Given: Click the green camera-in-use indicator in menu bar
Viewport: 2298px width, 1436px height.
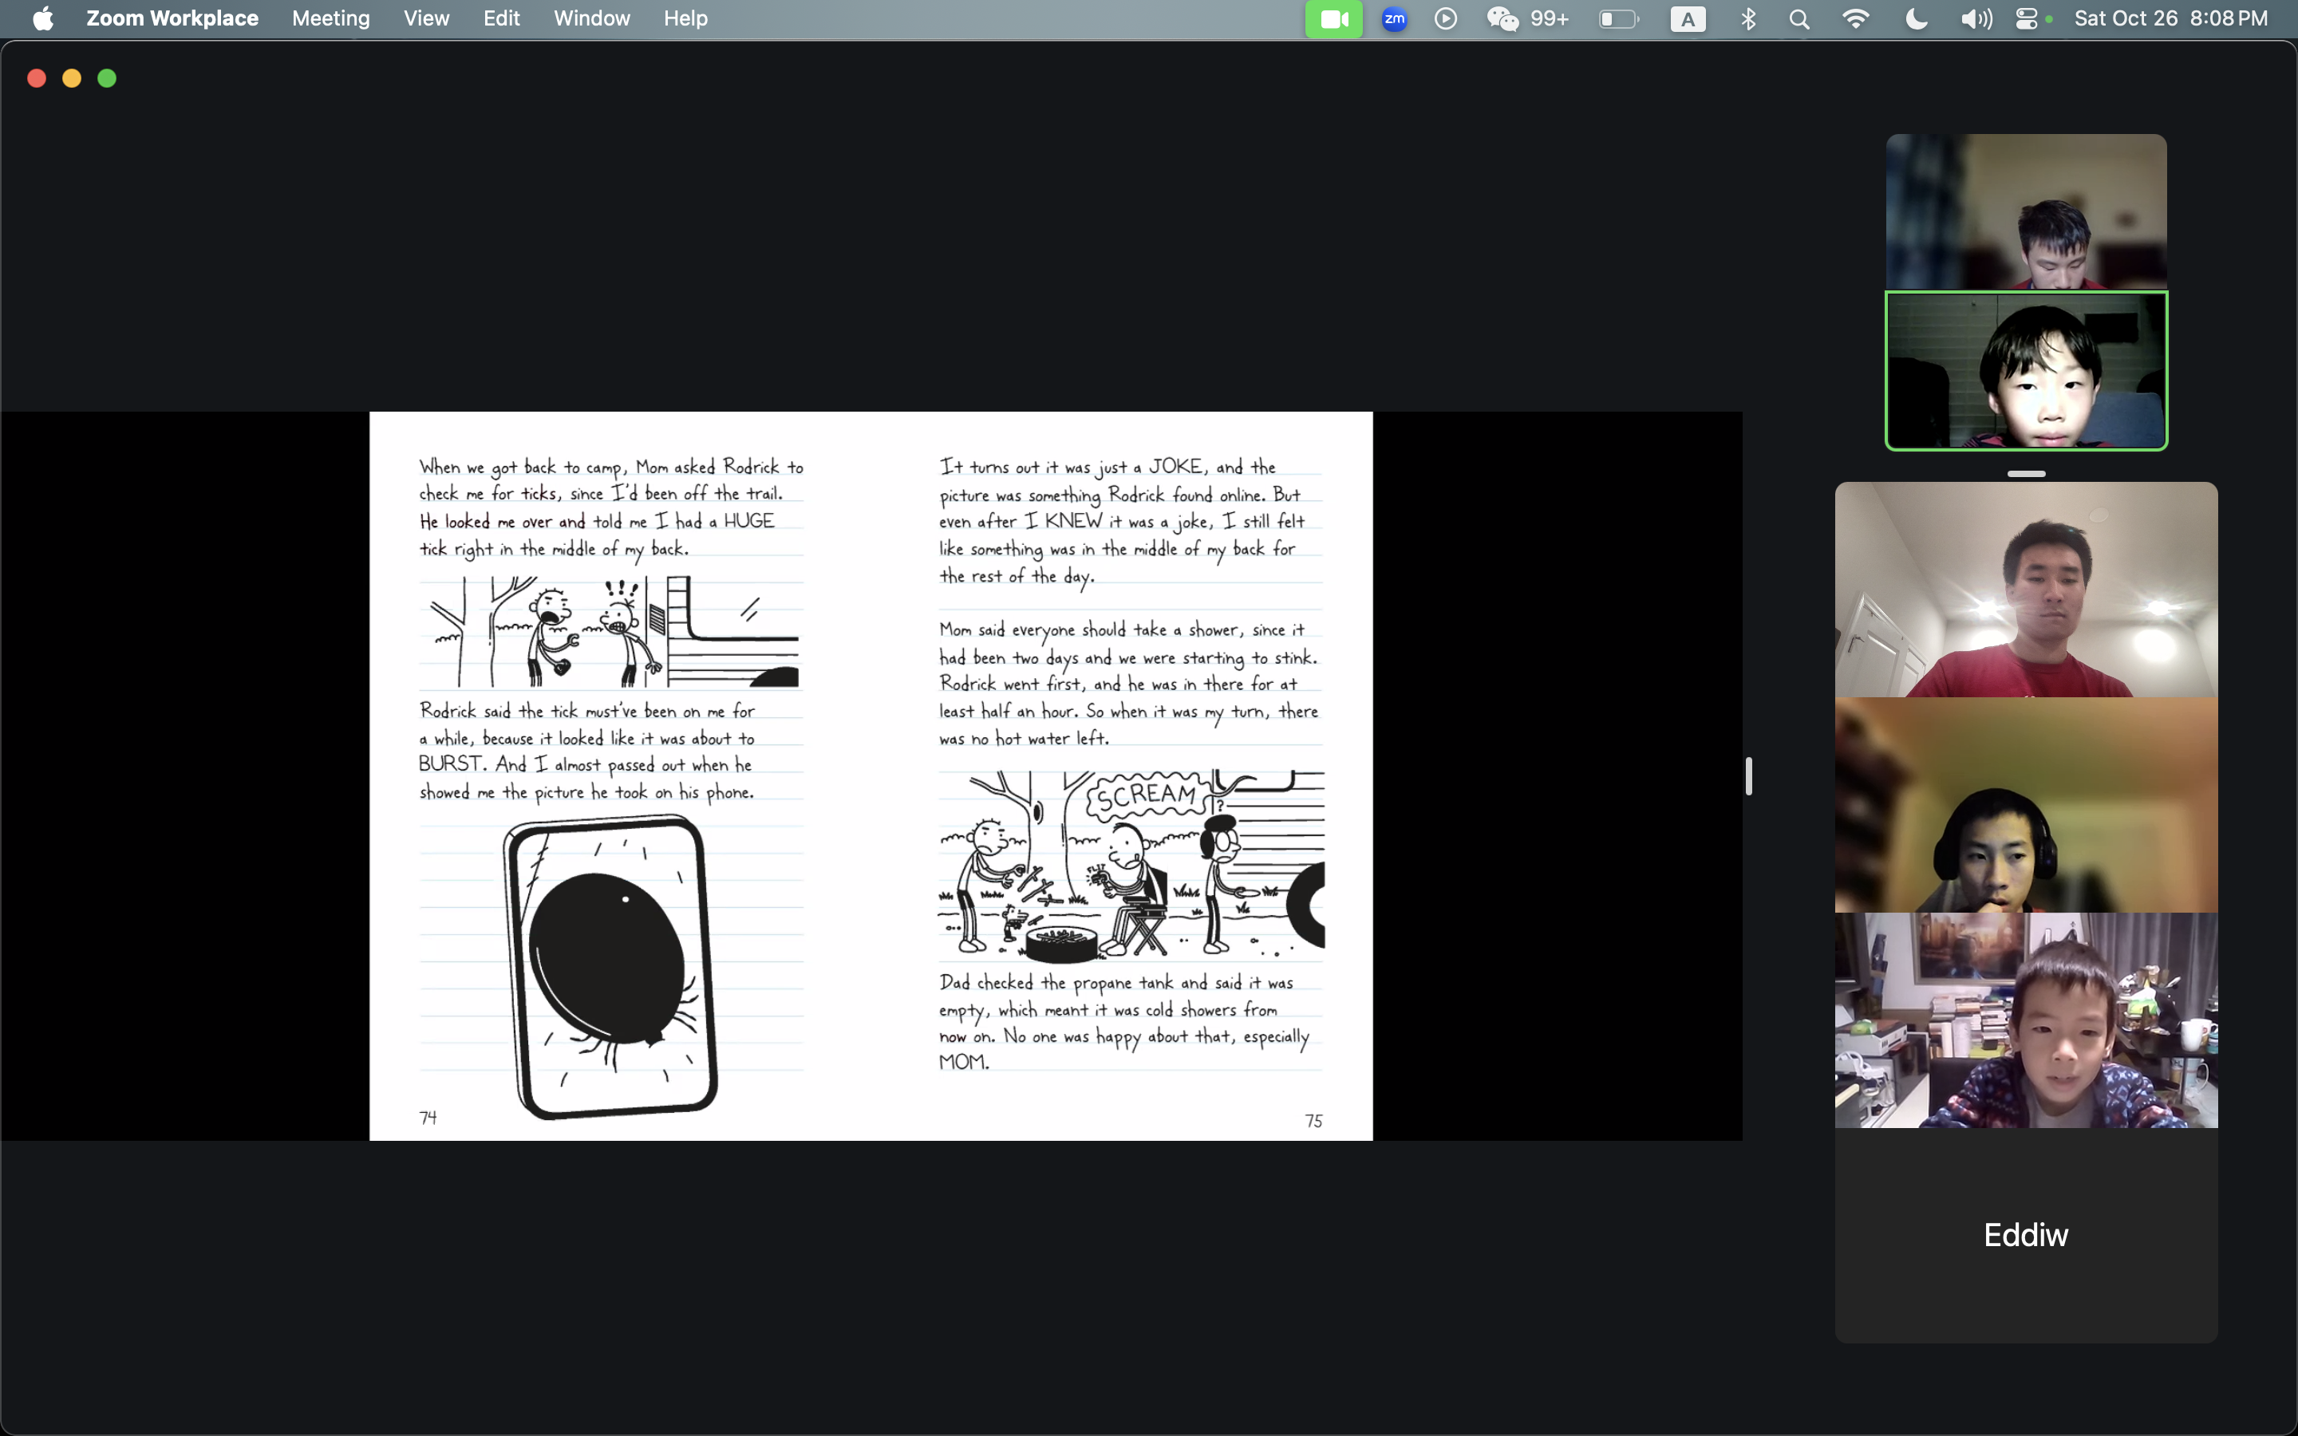Looking at the screenshot, I should (1333, 19).
